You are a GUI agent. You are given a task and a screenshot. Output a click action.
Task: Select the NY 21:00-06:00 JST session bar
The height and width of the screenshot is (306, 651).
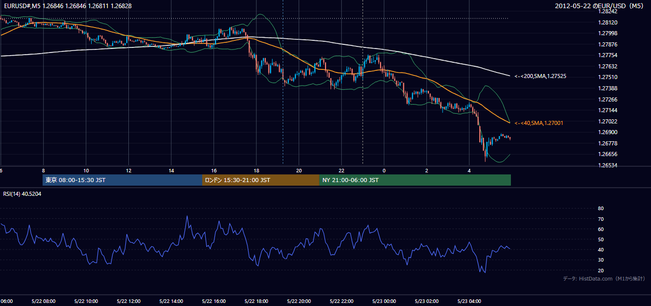pos(415,180)
